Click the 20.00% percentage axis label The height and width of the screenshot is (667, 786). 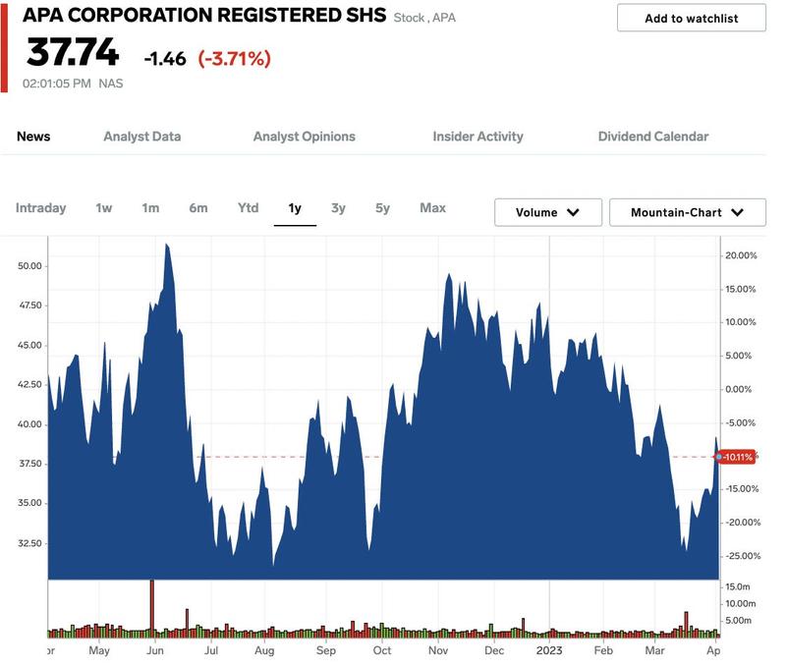tap(741, 255)
